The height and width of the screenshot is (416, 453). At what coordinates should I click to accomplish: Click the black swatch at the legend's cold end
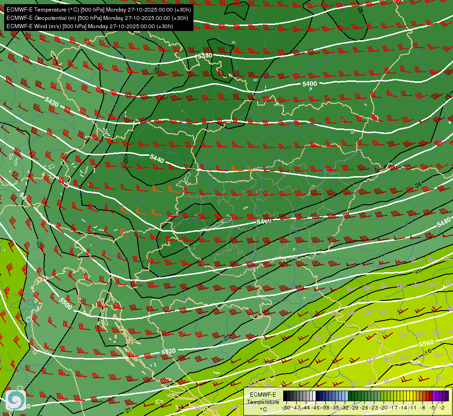285,396
